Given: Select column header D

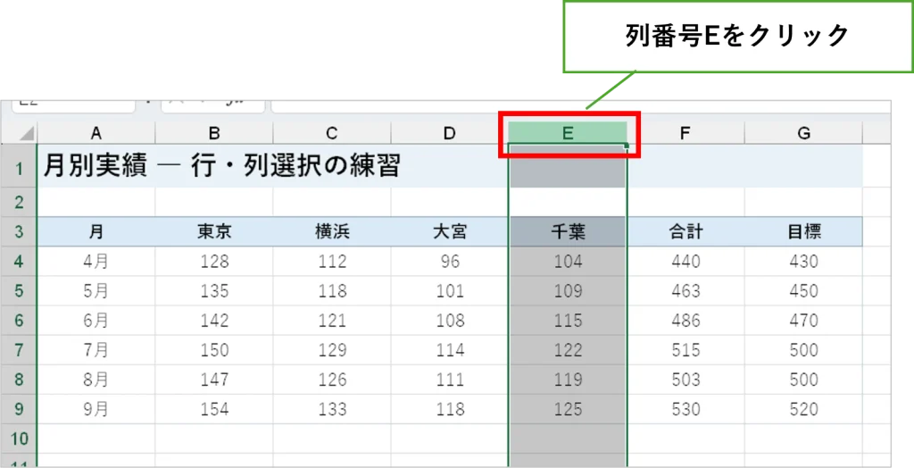Looking at the screenshot, I should (449, 134).
